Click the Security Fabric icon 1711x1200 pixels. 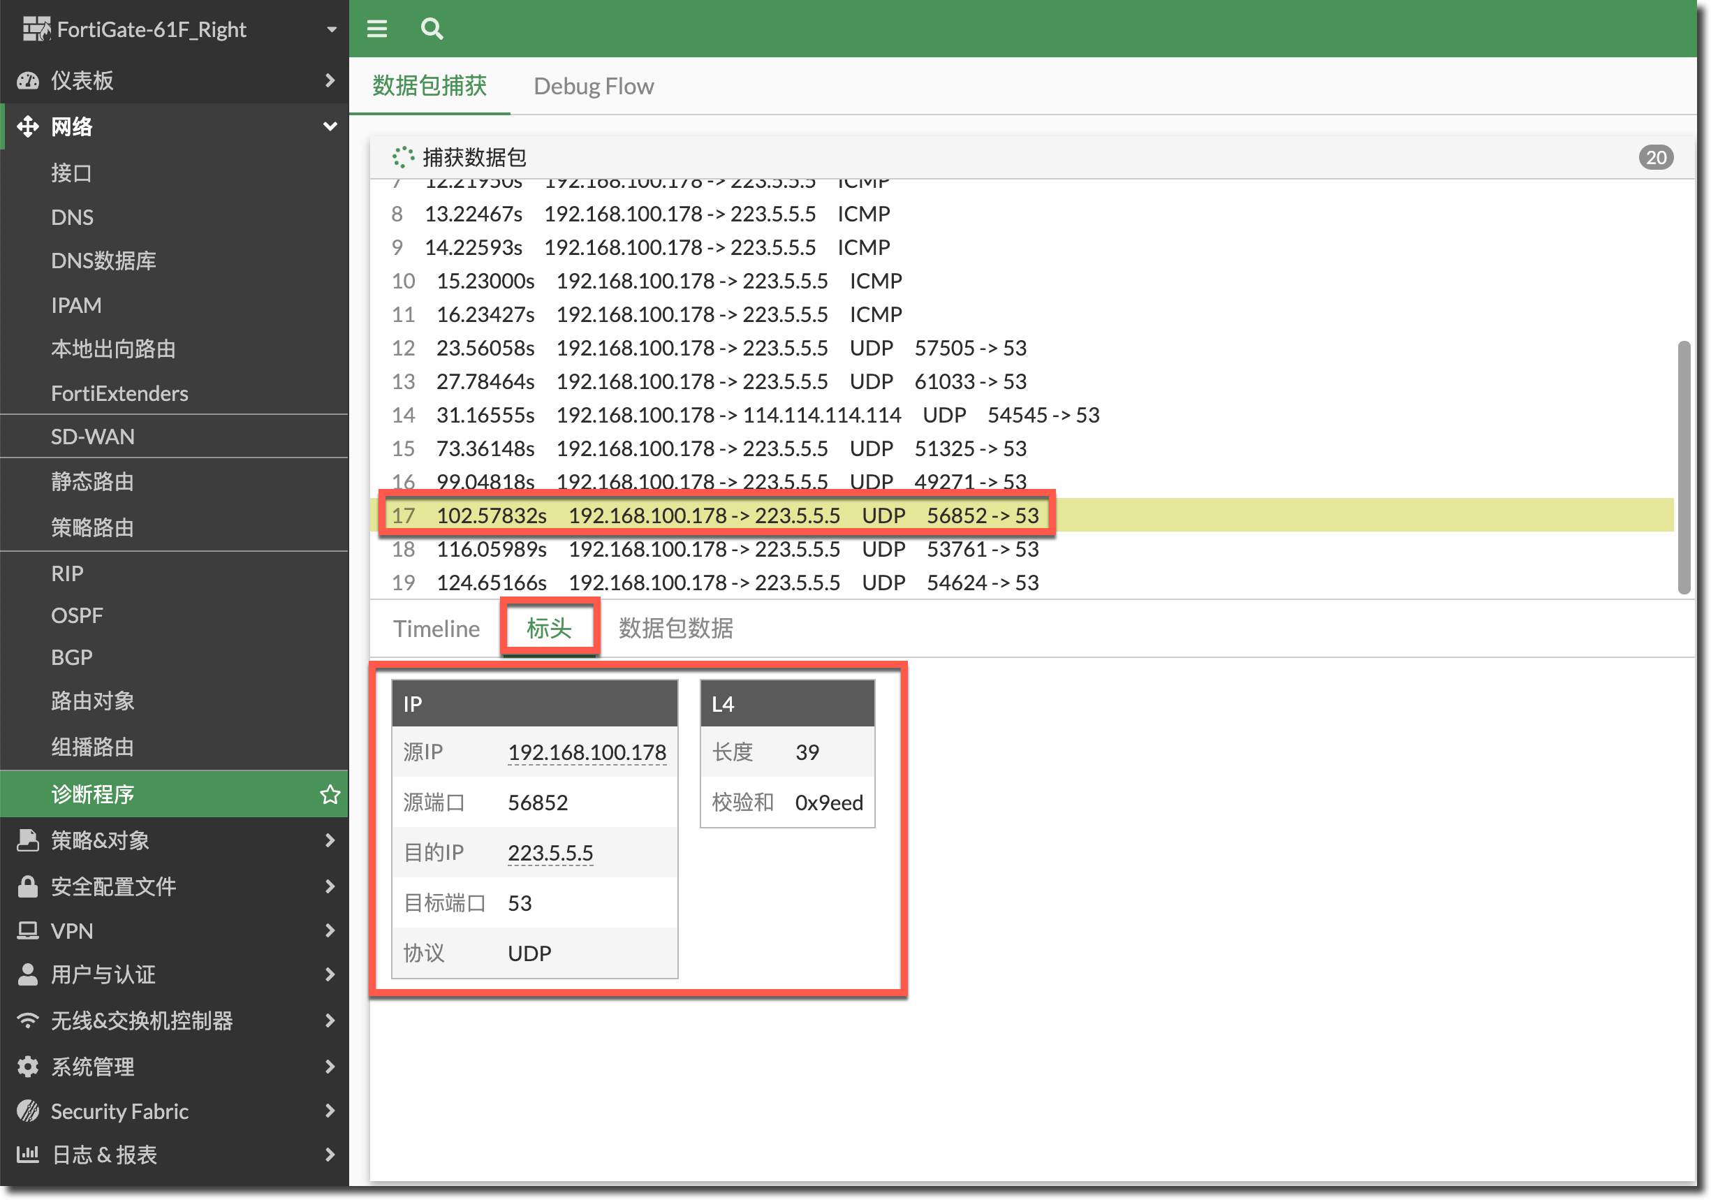click(x=27, y=1111)
